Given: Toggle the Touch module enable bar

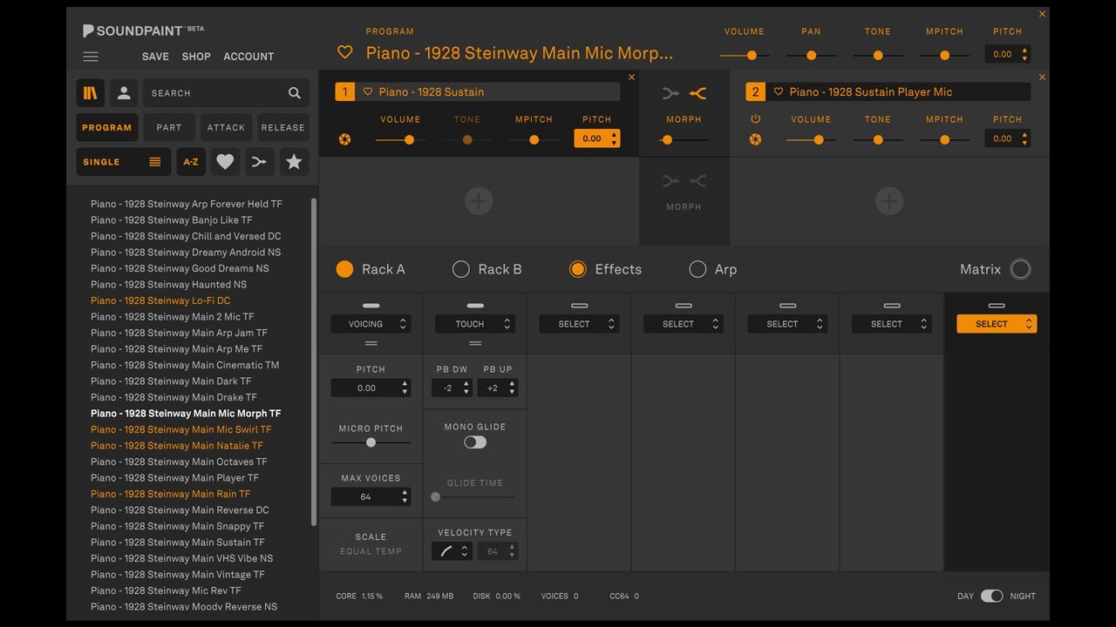Looking at the screenshot, I should point(475,306).
